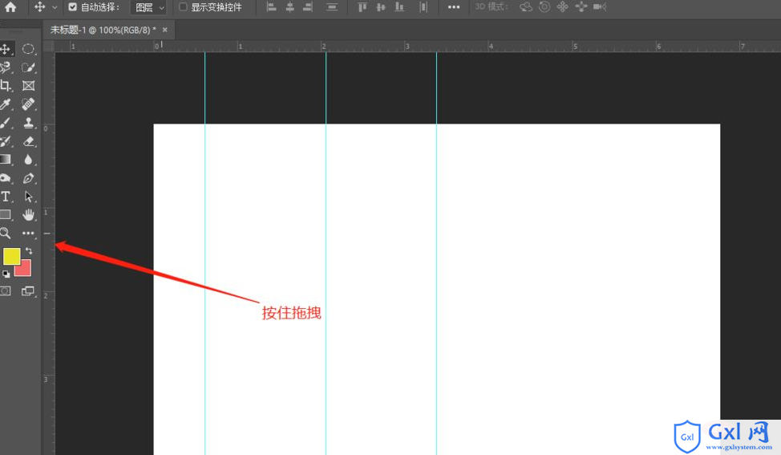Select the Quick Selection tool
Viewport: 781px width, 455px height.
tap(28, 67)
